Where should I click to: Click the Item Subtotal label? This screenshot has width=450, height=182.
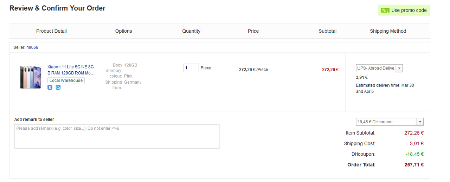[x=361, y=133]
